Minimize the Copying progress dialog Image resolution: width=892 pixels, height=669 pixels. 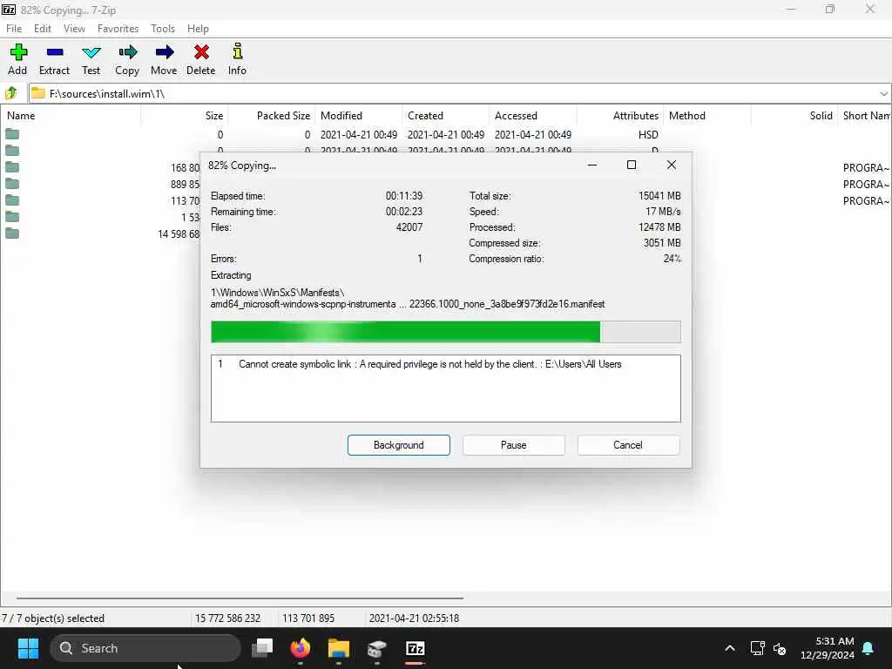click(x=592, y=165)
